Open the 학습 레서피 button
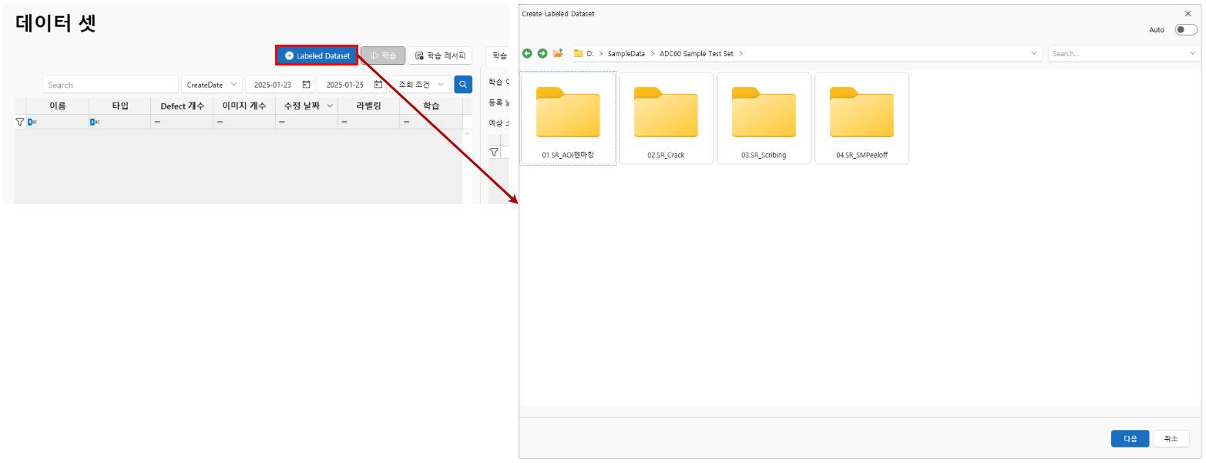Screen dimensions: 1206x463 click(x=440, y=55)
